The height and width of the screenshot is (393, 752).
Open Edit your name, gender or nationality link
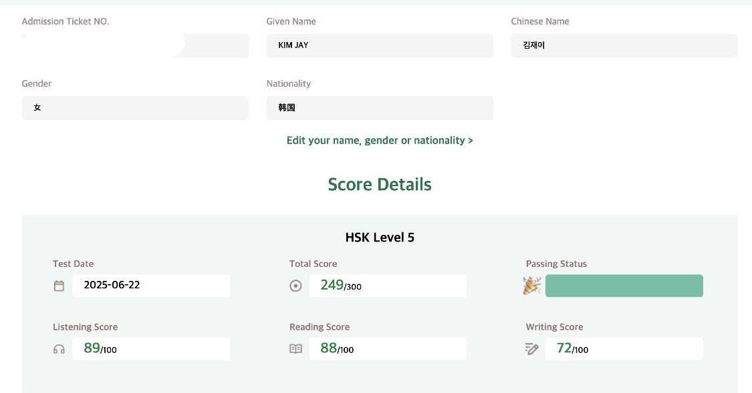pyautogui.click(x=380, y=140)
